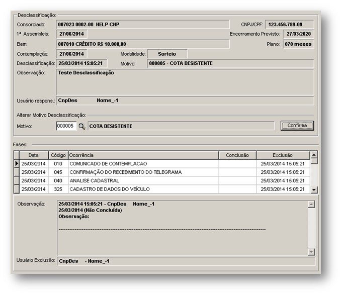Focus the Motivo code field 000005
342x295 pixels.
[x=66, y=126]
